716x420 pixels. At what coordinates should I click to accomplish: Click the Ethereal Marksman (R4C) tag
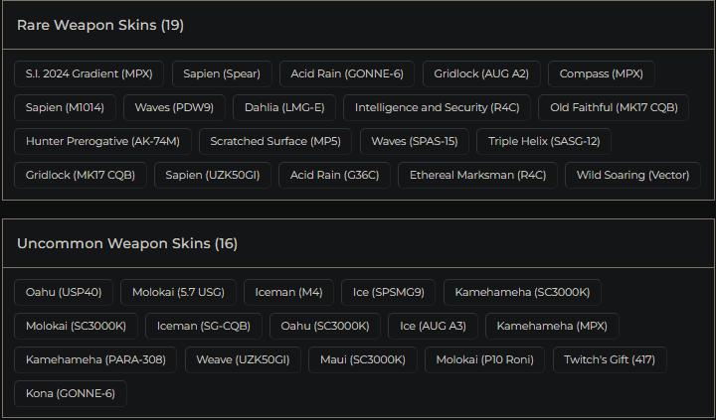pos(477,175)
